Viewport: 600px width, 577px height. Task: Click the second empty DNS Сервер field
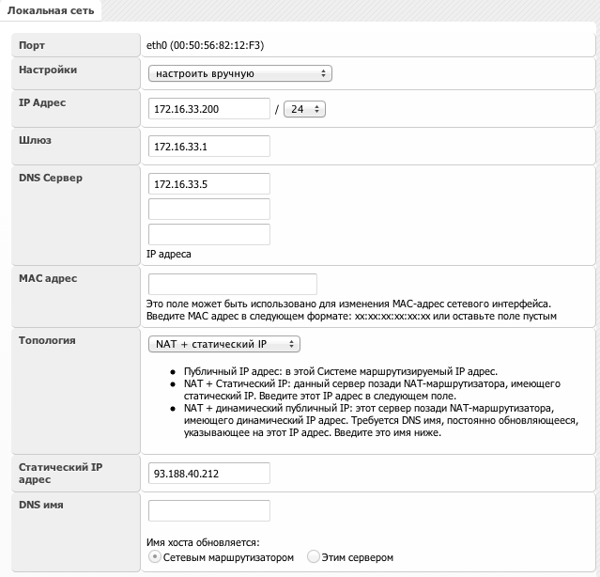pos(209,209)
